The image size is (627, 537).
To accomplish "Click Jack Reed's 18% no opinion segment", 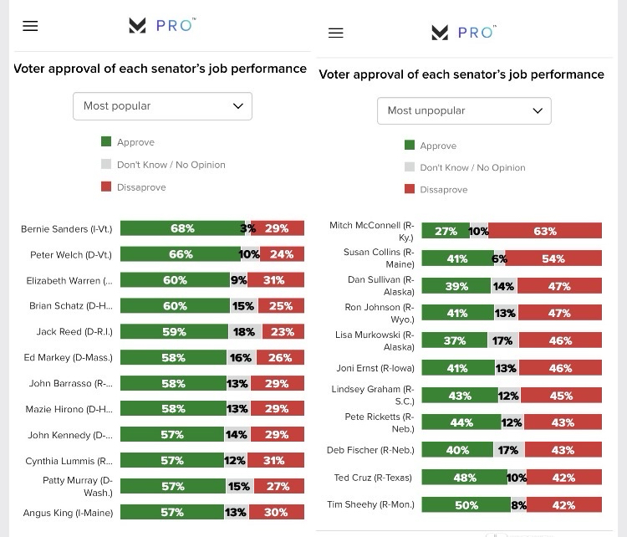I will pos(244,332).
